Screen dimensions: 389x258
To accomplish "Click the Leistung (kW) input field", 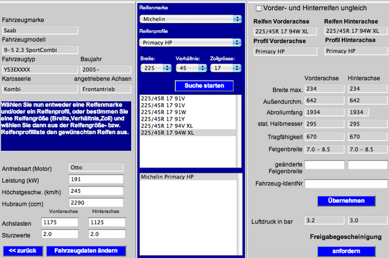I will coord(96,179).
